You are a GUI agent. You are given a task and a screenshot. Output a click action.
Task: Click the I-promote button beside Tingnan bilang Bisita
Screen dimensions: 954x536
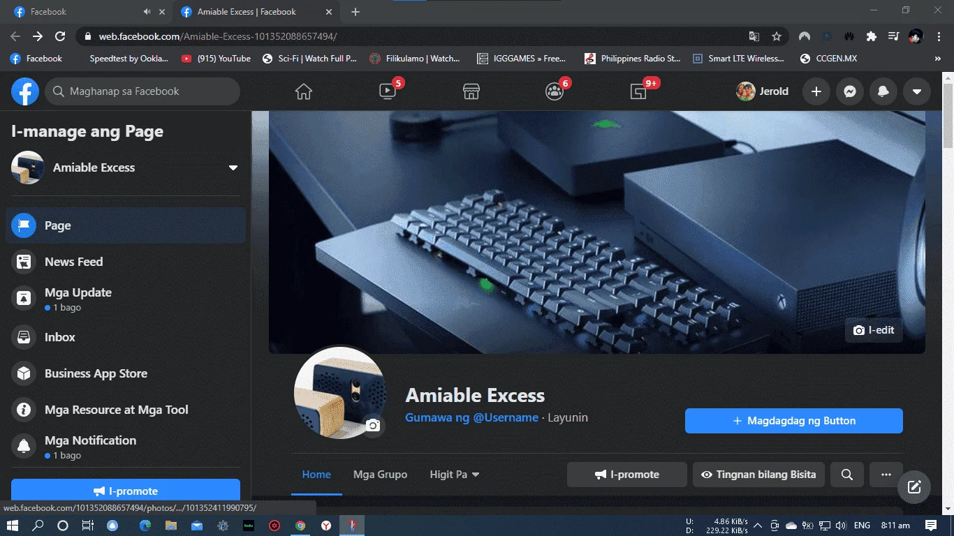627,475
